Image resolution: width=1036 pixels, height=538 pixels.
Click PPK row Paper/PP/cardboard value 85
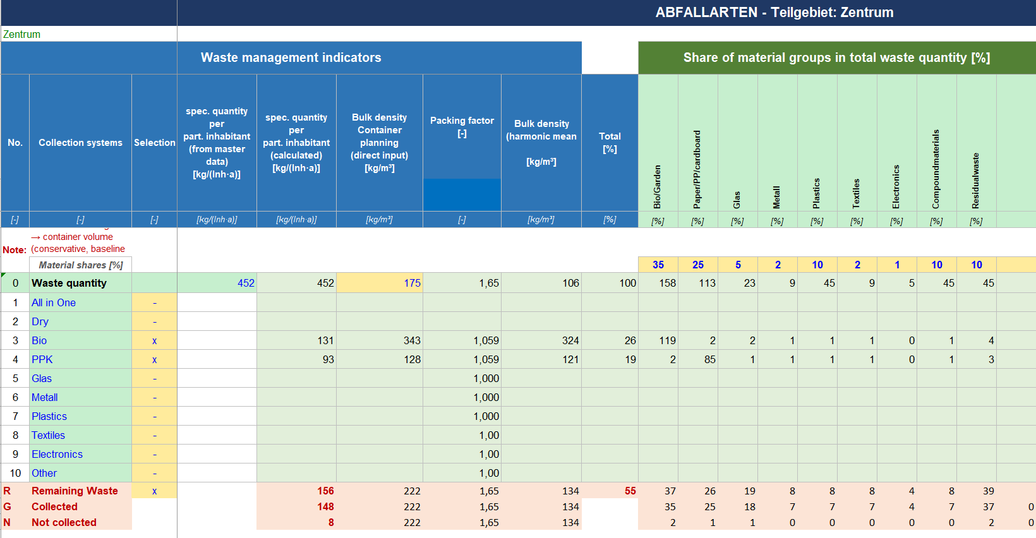[698, 359]
